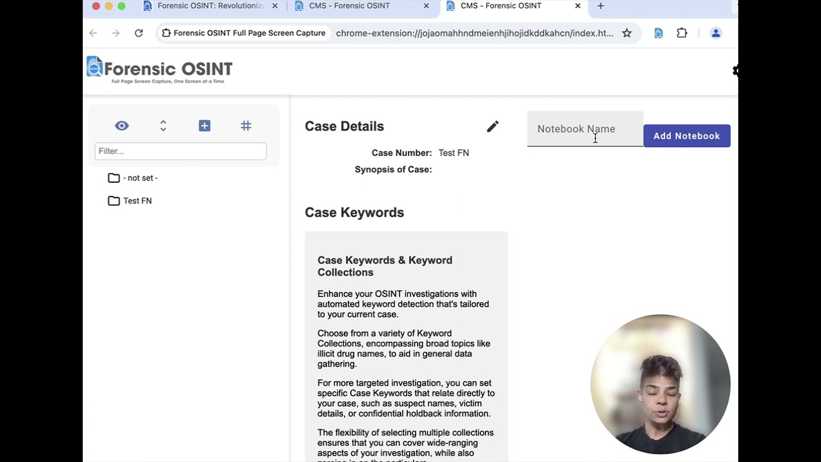Click the Case Number value 'Test FN'
Viewport: 821px width, 462px height.
[x=453, y=153]
